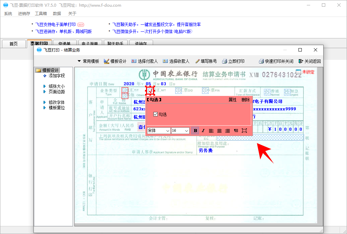Select the checked 信汇 M/T box on form
Image resolution: width=347 pixels, height=234 pixels.
tap(150, 90)
